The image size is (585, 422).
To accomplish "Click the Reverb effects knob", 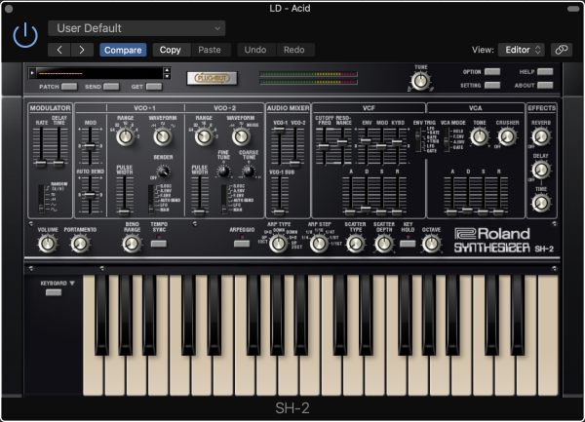I will coord(540,137).
